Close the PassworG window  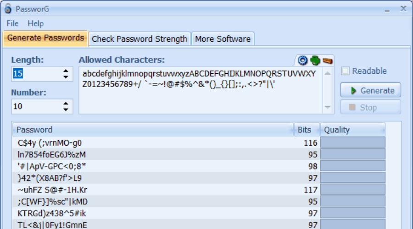[403, 9]
